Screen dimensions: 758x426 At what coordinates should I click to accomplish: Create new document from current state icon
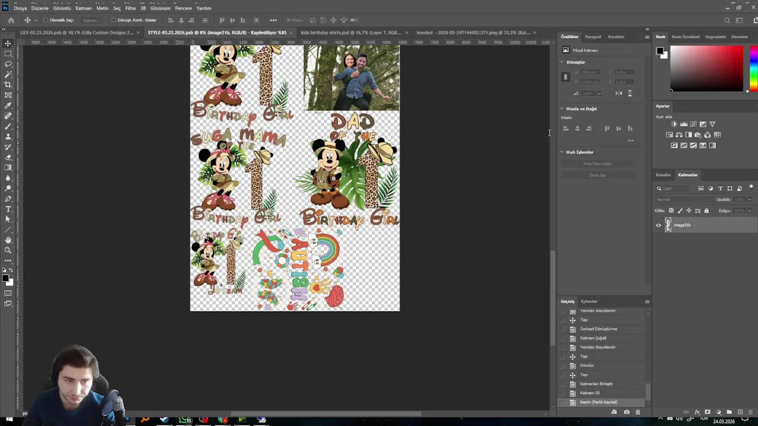(614, 412)
